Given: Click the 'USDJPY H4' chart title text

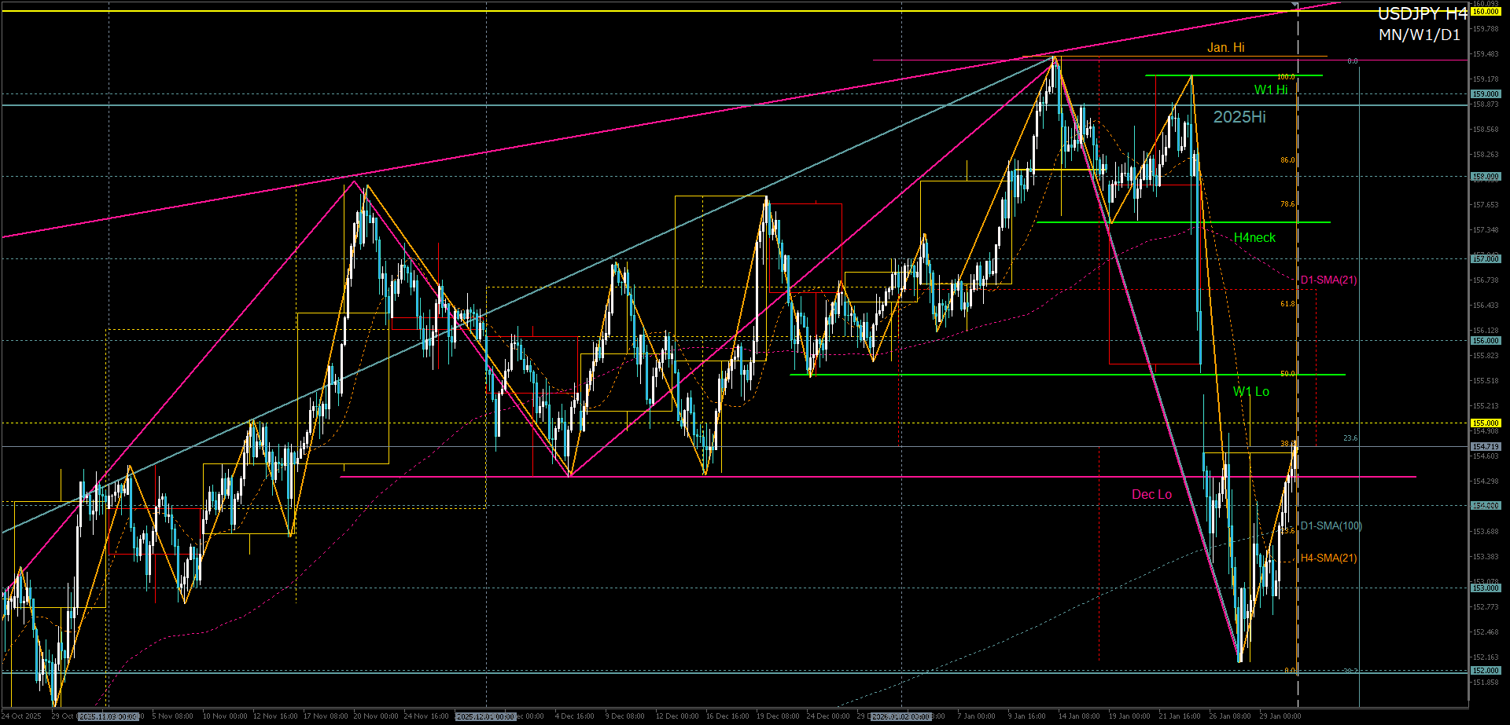Looking at the screenshot, I should [x=1422, y=14].
